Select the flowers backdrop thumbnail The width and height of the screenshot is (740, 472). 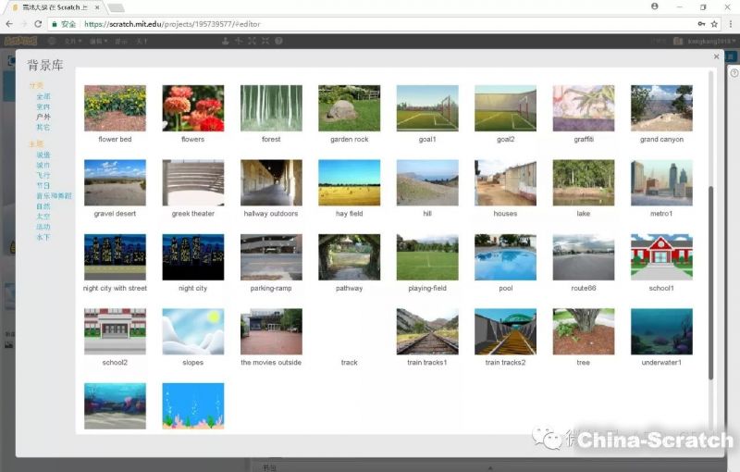pos(192,108)
